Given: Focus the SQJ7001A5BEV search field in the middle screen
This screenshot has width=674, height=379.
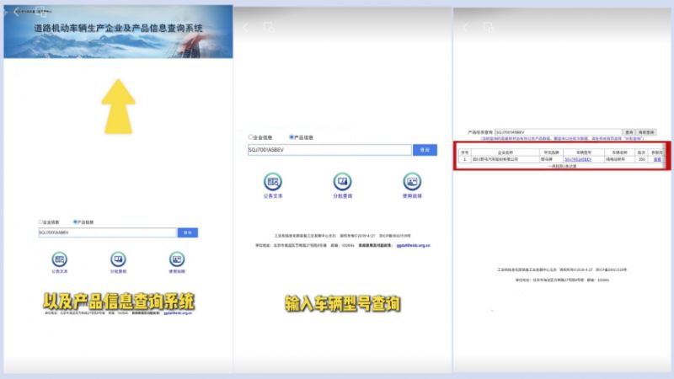Looking at the screenshot, I should [x=329, y=150].
